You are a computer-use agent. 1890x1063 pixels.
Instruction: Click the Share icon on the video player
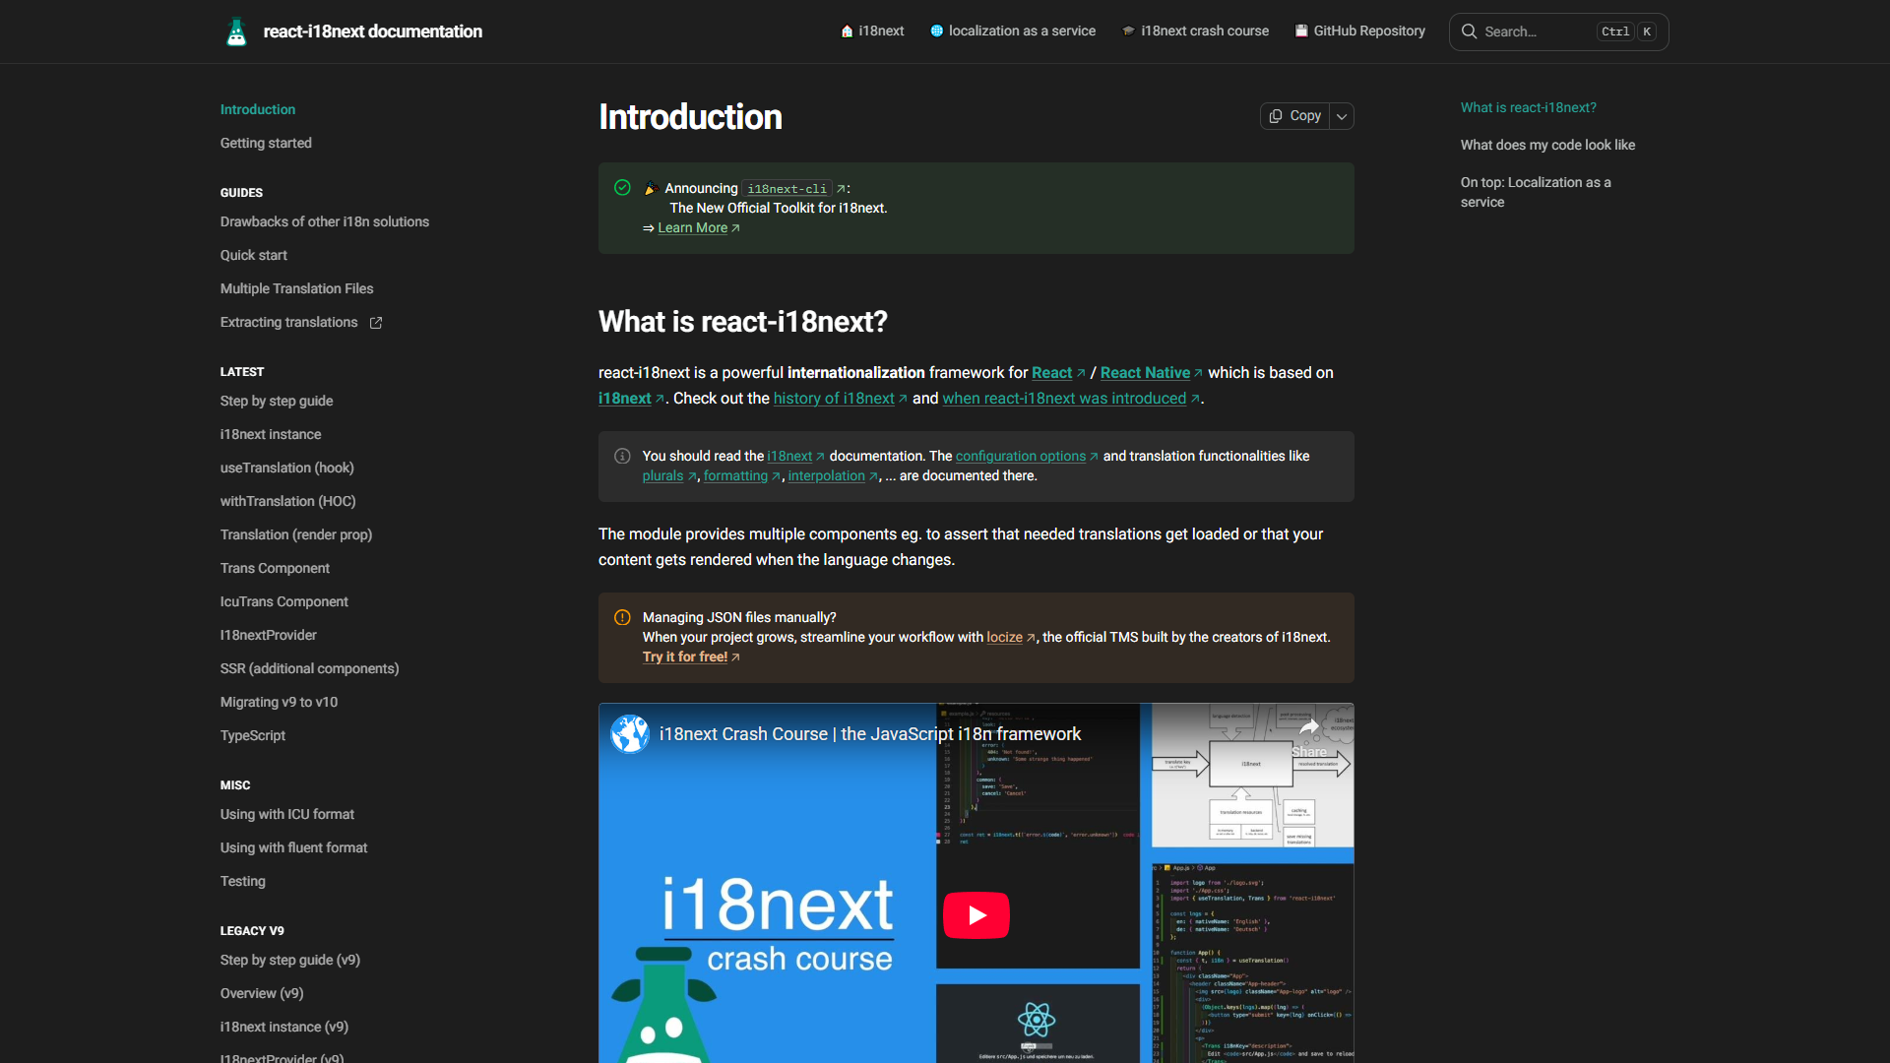pyautogui.click(x=1309, y=725)
